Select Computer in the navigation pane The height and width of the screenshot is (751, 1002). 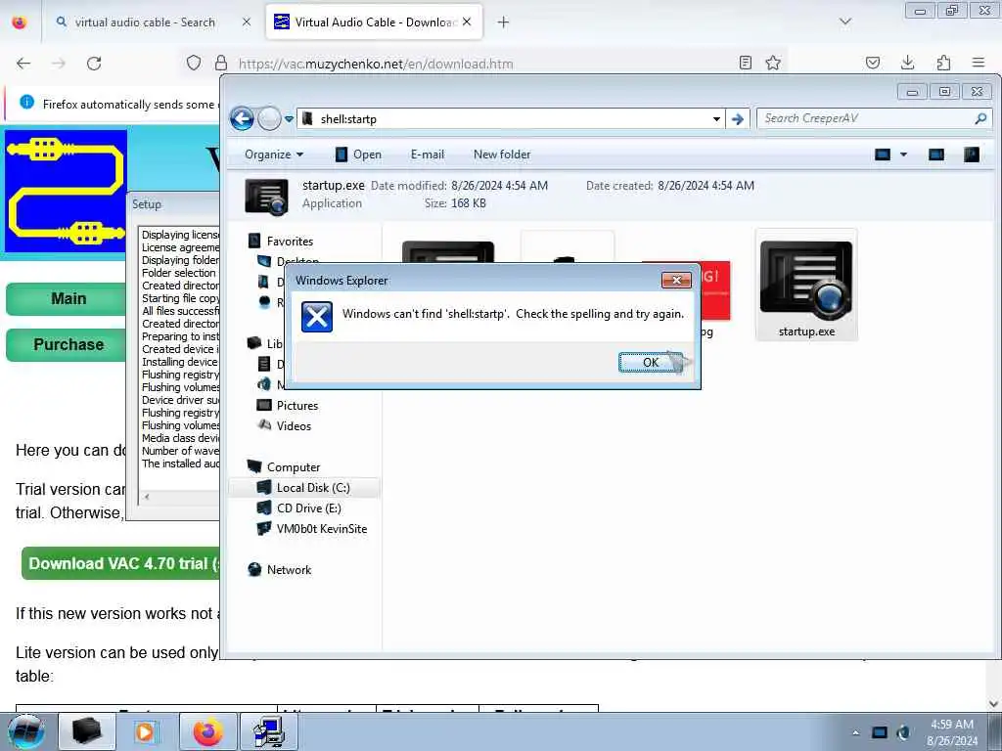284,466
